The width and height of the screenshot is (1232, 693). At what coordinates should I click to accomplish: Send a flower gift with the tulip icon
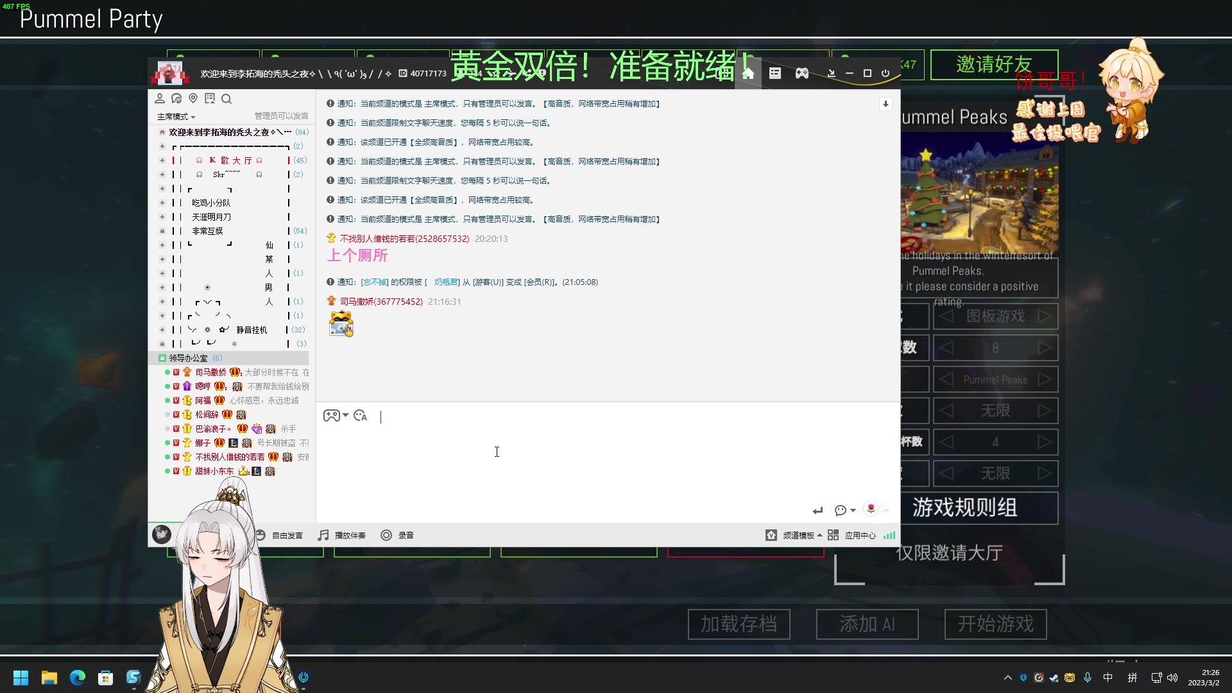(871, 509)
